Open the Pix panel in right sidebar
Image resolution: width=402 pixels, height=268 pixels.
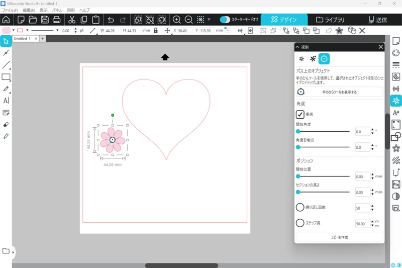coord(396,185)
